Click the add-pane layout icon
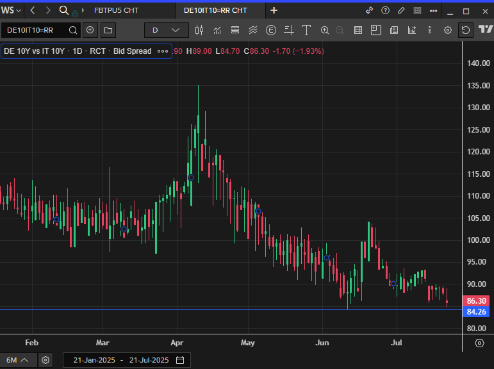 (x=376, y=30)
